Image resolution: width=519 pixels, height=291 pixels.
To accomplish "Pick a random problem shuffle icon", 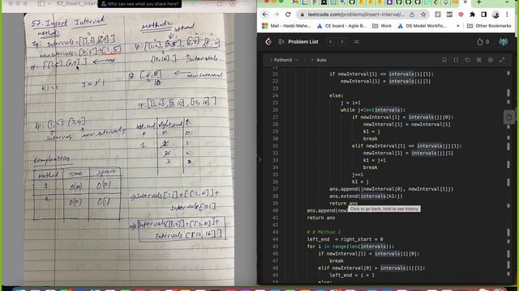I will pyautogui.click(x=357, y=41).
